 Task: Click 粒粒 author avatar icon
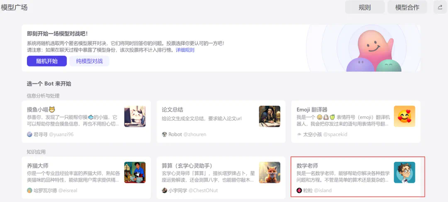(x=299, y=190)
